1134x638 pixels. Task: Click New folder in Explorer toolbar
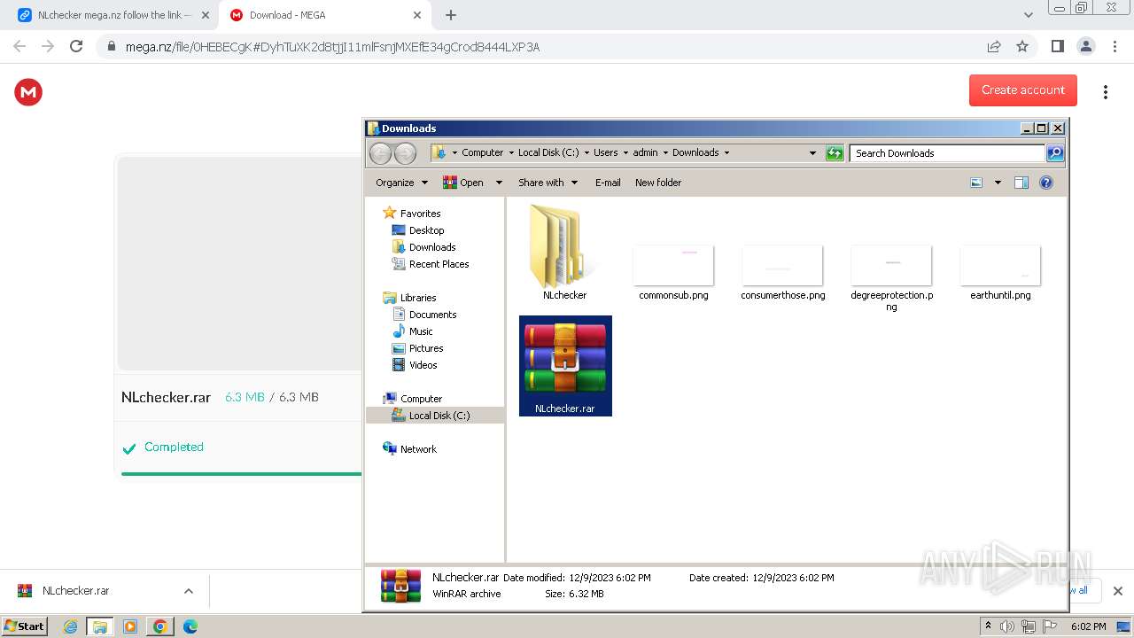pyautogui.click(x=658, y=183)
